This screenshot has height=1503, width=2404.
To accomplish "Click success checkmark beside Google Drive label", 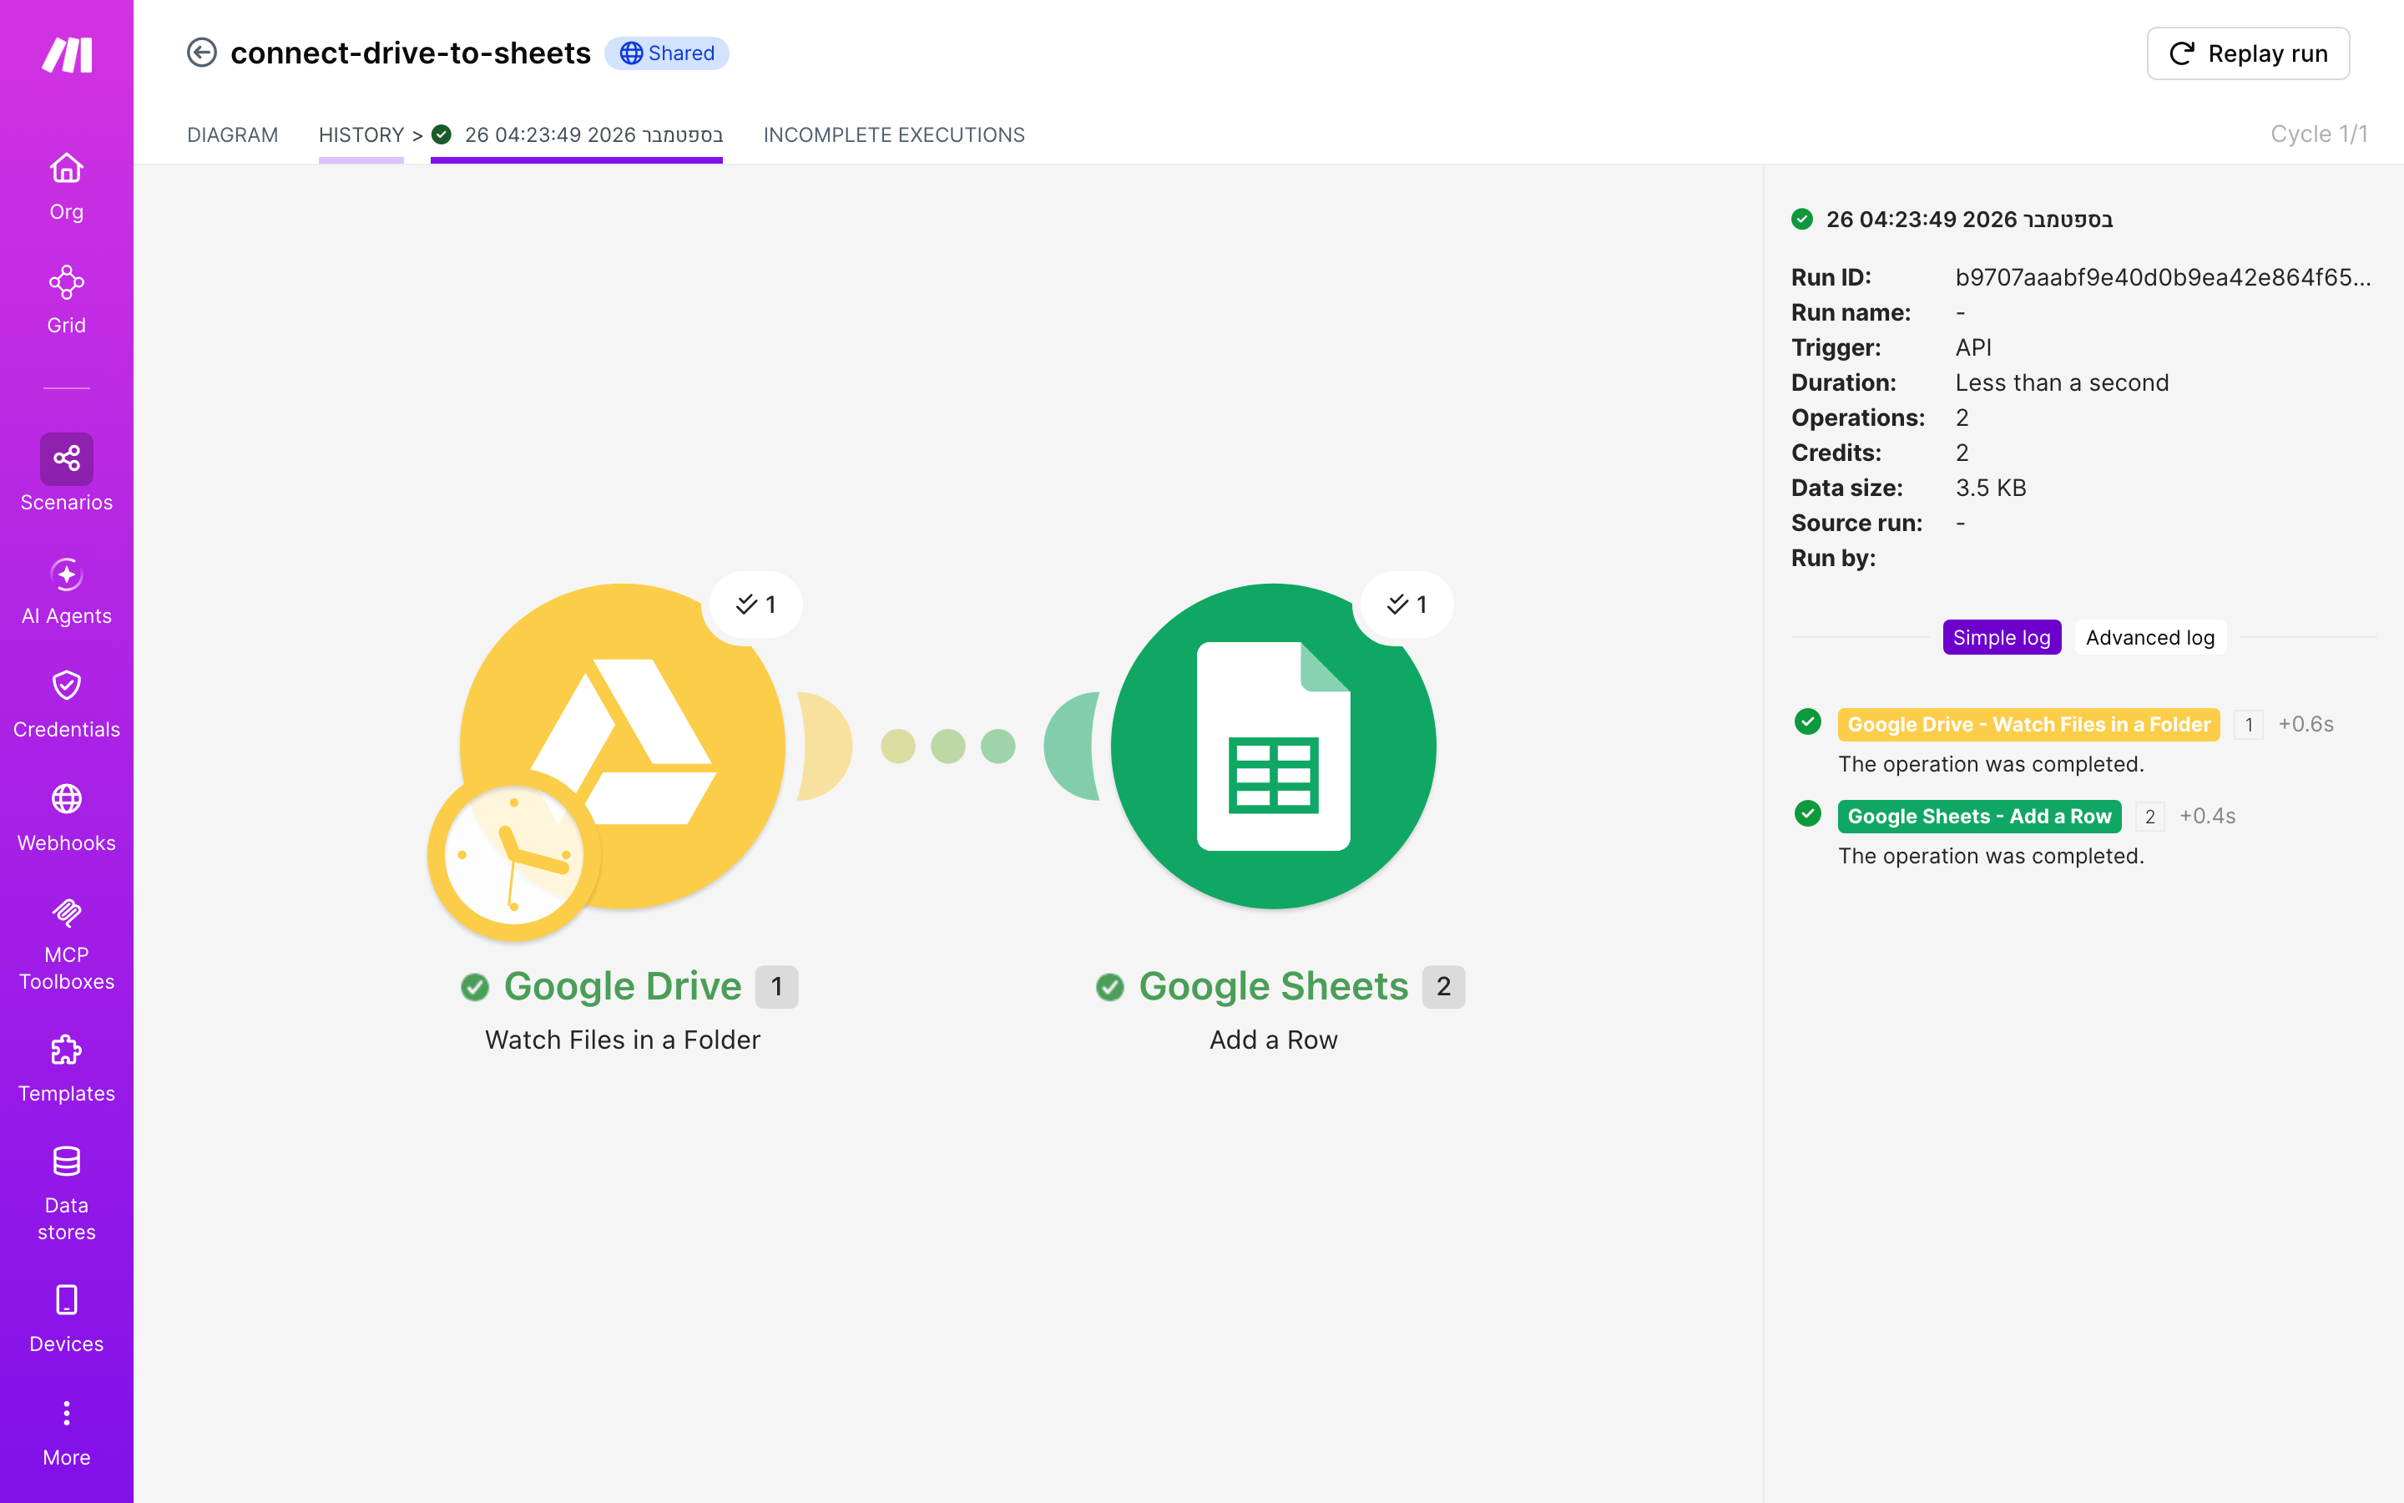I will [x=475, y=987].
